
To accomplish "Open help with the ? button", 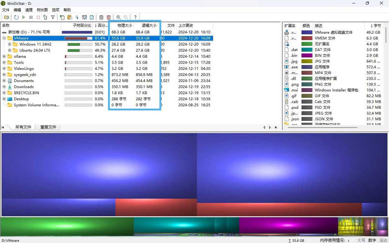I will (135, 17).
